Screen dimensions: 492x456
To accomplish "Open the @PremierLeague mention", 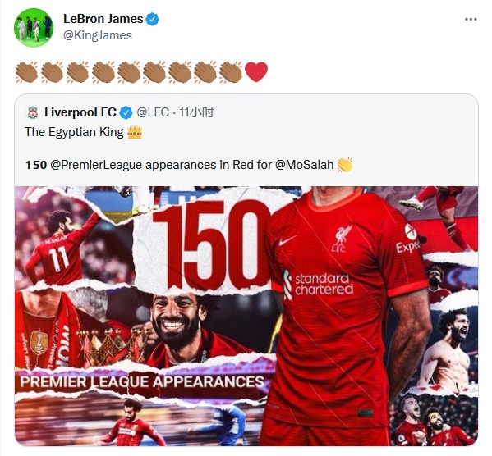I will pyautogui.click(x=96, y=165).
